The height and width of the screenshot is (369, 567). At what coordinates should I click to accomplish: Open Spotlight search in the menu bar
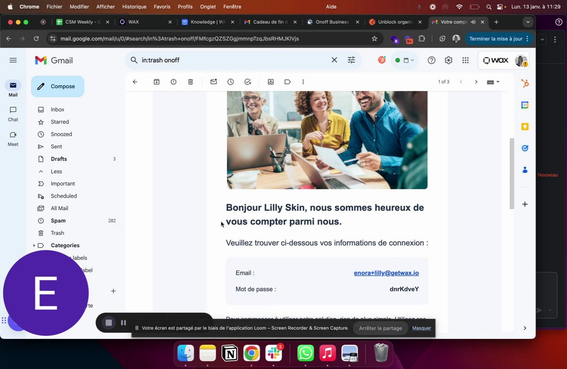pyautogui.click(x=489, y=7)
